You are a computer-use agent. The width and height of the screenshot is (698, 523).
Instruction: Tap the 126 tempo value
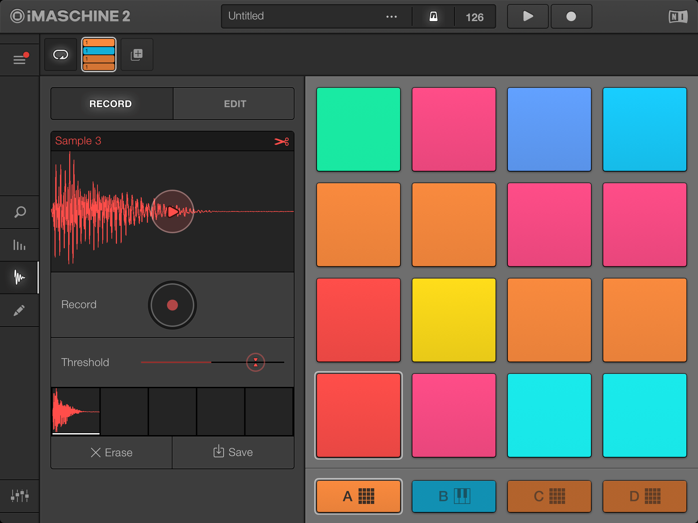point(475,17)
